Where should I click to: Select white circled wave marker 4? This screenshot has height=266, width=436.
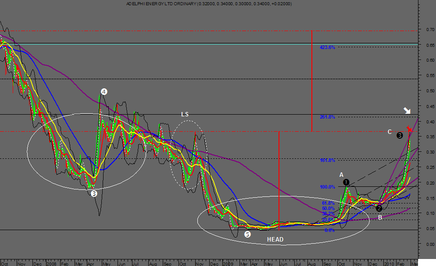[x=104, y=92]
